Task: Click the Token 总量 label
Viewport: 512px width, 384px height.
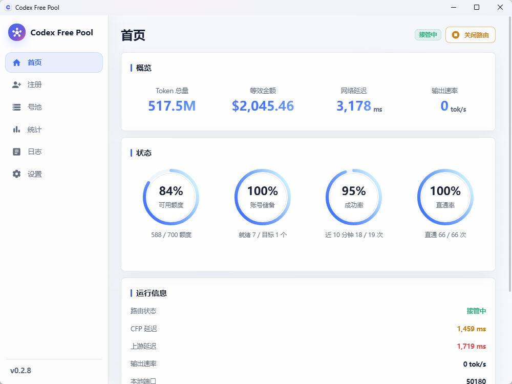Action: point(172,91)
